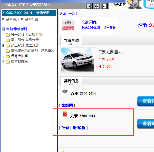The height and width of the screenshot is (152, 154).
Task: Click the 您的专职客 text in top bar
Action: [117, 5]
